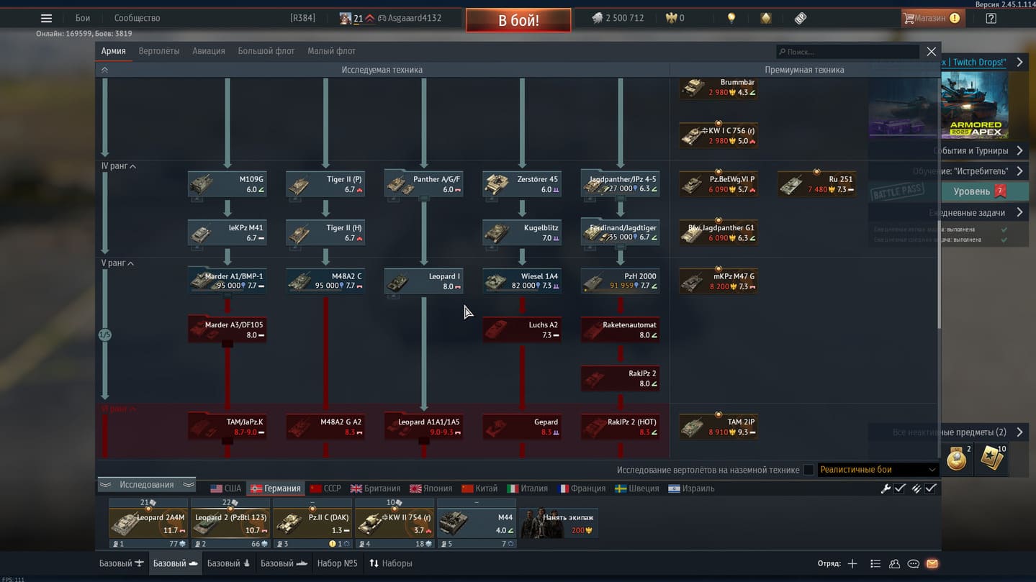Viewport: 1036px width, 582px height.
Task: Open the help question mark icon
Action: coord(991,18)
